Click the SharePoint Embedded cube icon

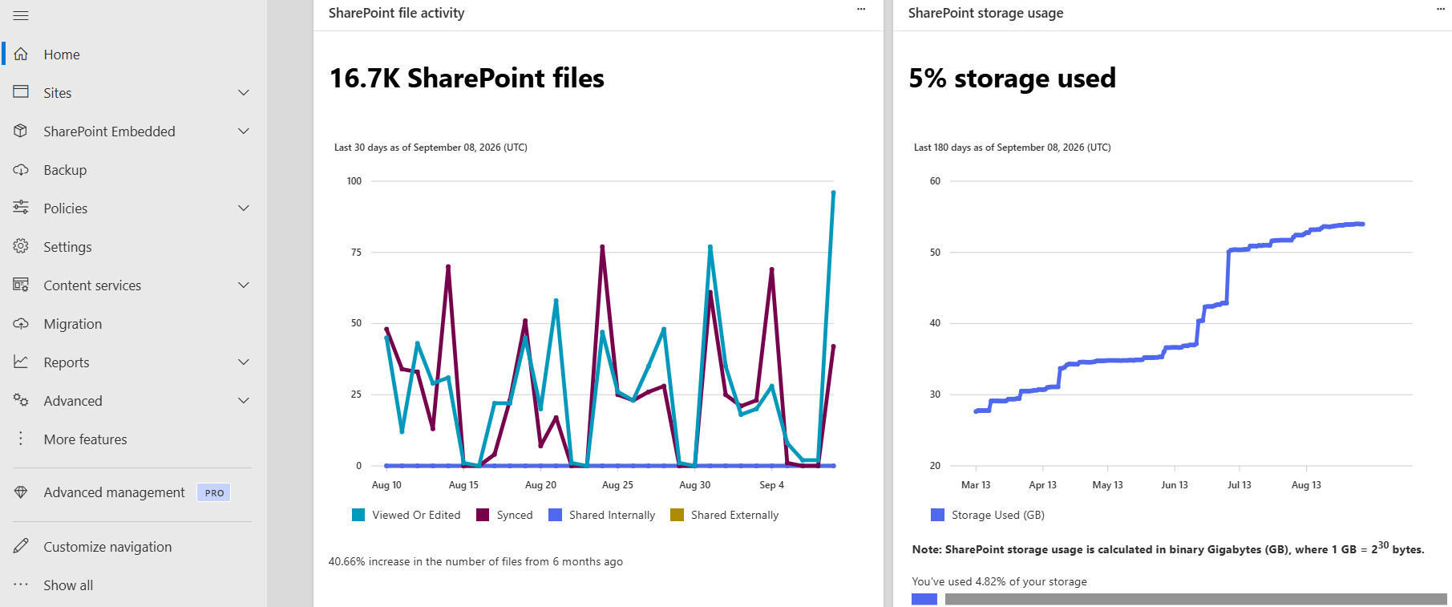coord(21,131)
